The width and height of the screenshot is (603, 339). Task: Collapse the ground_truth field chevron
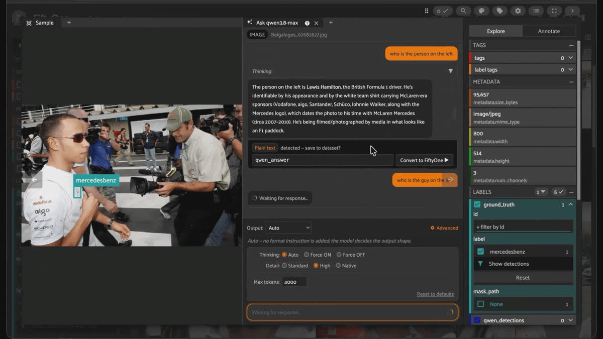570,204
